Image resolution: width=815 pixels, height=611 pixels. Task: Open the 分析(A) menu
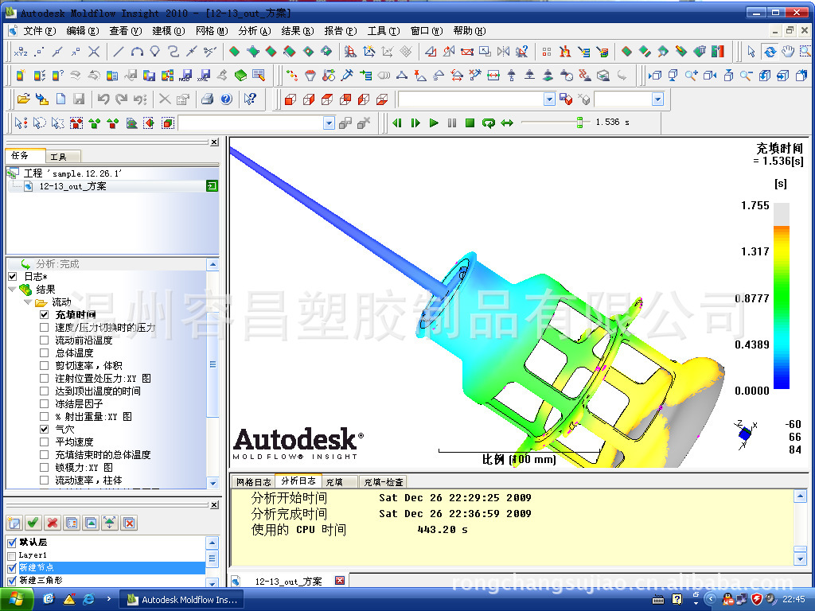point(255,31)
